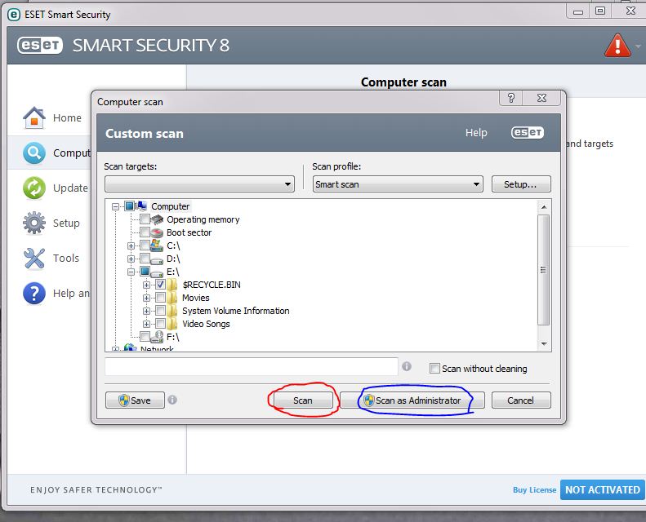Click the Update green arrows icon

(x=33, y=188)
